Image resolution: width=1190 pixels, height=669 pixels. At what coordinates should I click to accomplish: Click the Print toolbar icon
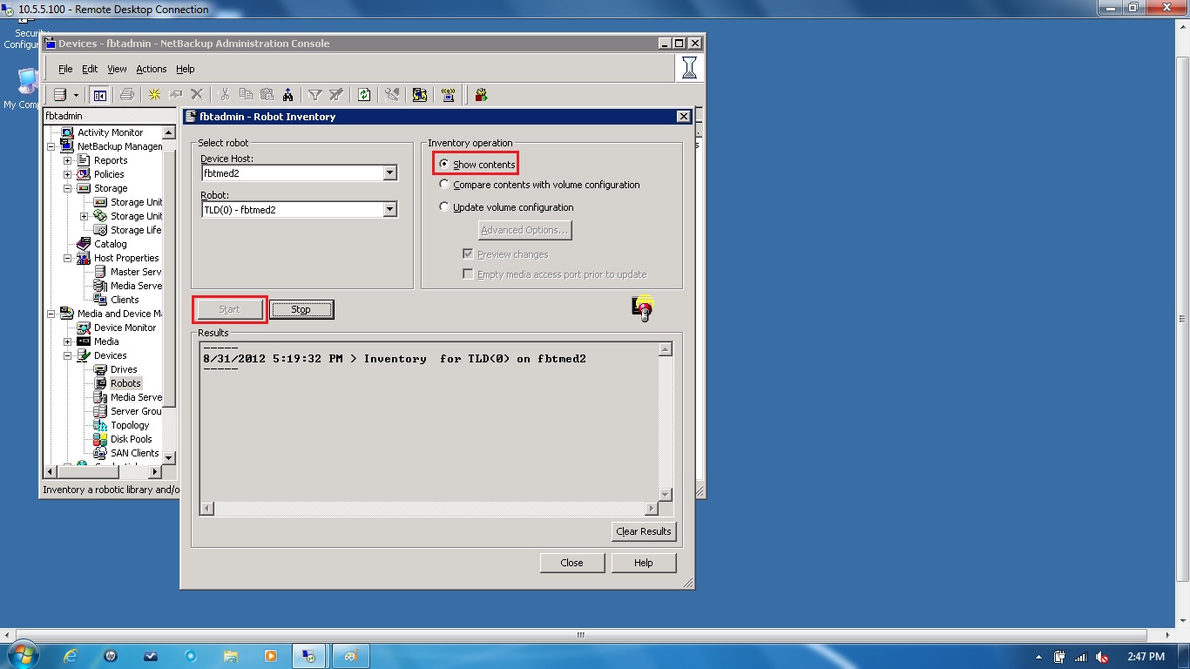127,94
